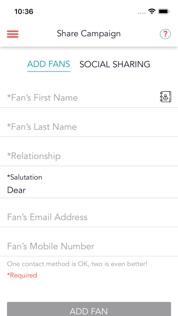The height and width of the screenshot is (316, 178).
Task: Switch to the SOCIAL SHARING tab
Action: 115,64
